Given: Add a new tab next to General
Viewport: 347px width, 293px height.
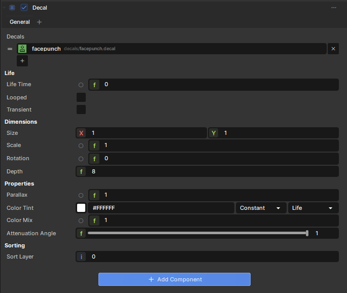Looking at the screenshot, I should coord(40,22).
